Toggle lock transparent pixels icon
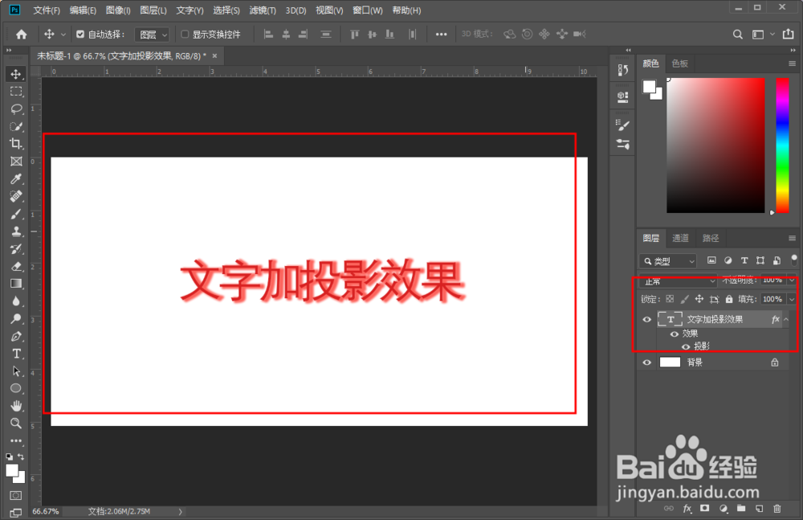This screenshot has height=520, width=803. point(670,299)
